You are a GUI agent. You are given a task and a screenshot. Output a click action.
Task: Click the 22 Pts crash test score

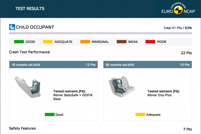point(186,53)
